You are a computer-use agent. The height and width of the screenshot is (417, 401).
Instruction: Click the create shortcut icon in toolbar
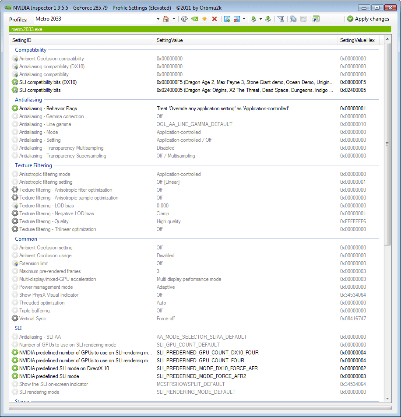(316, 19)
